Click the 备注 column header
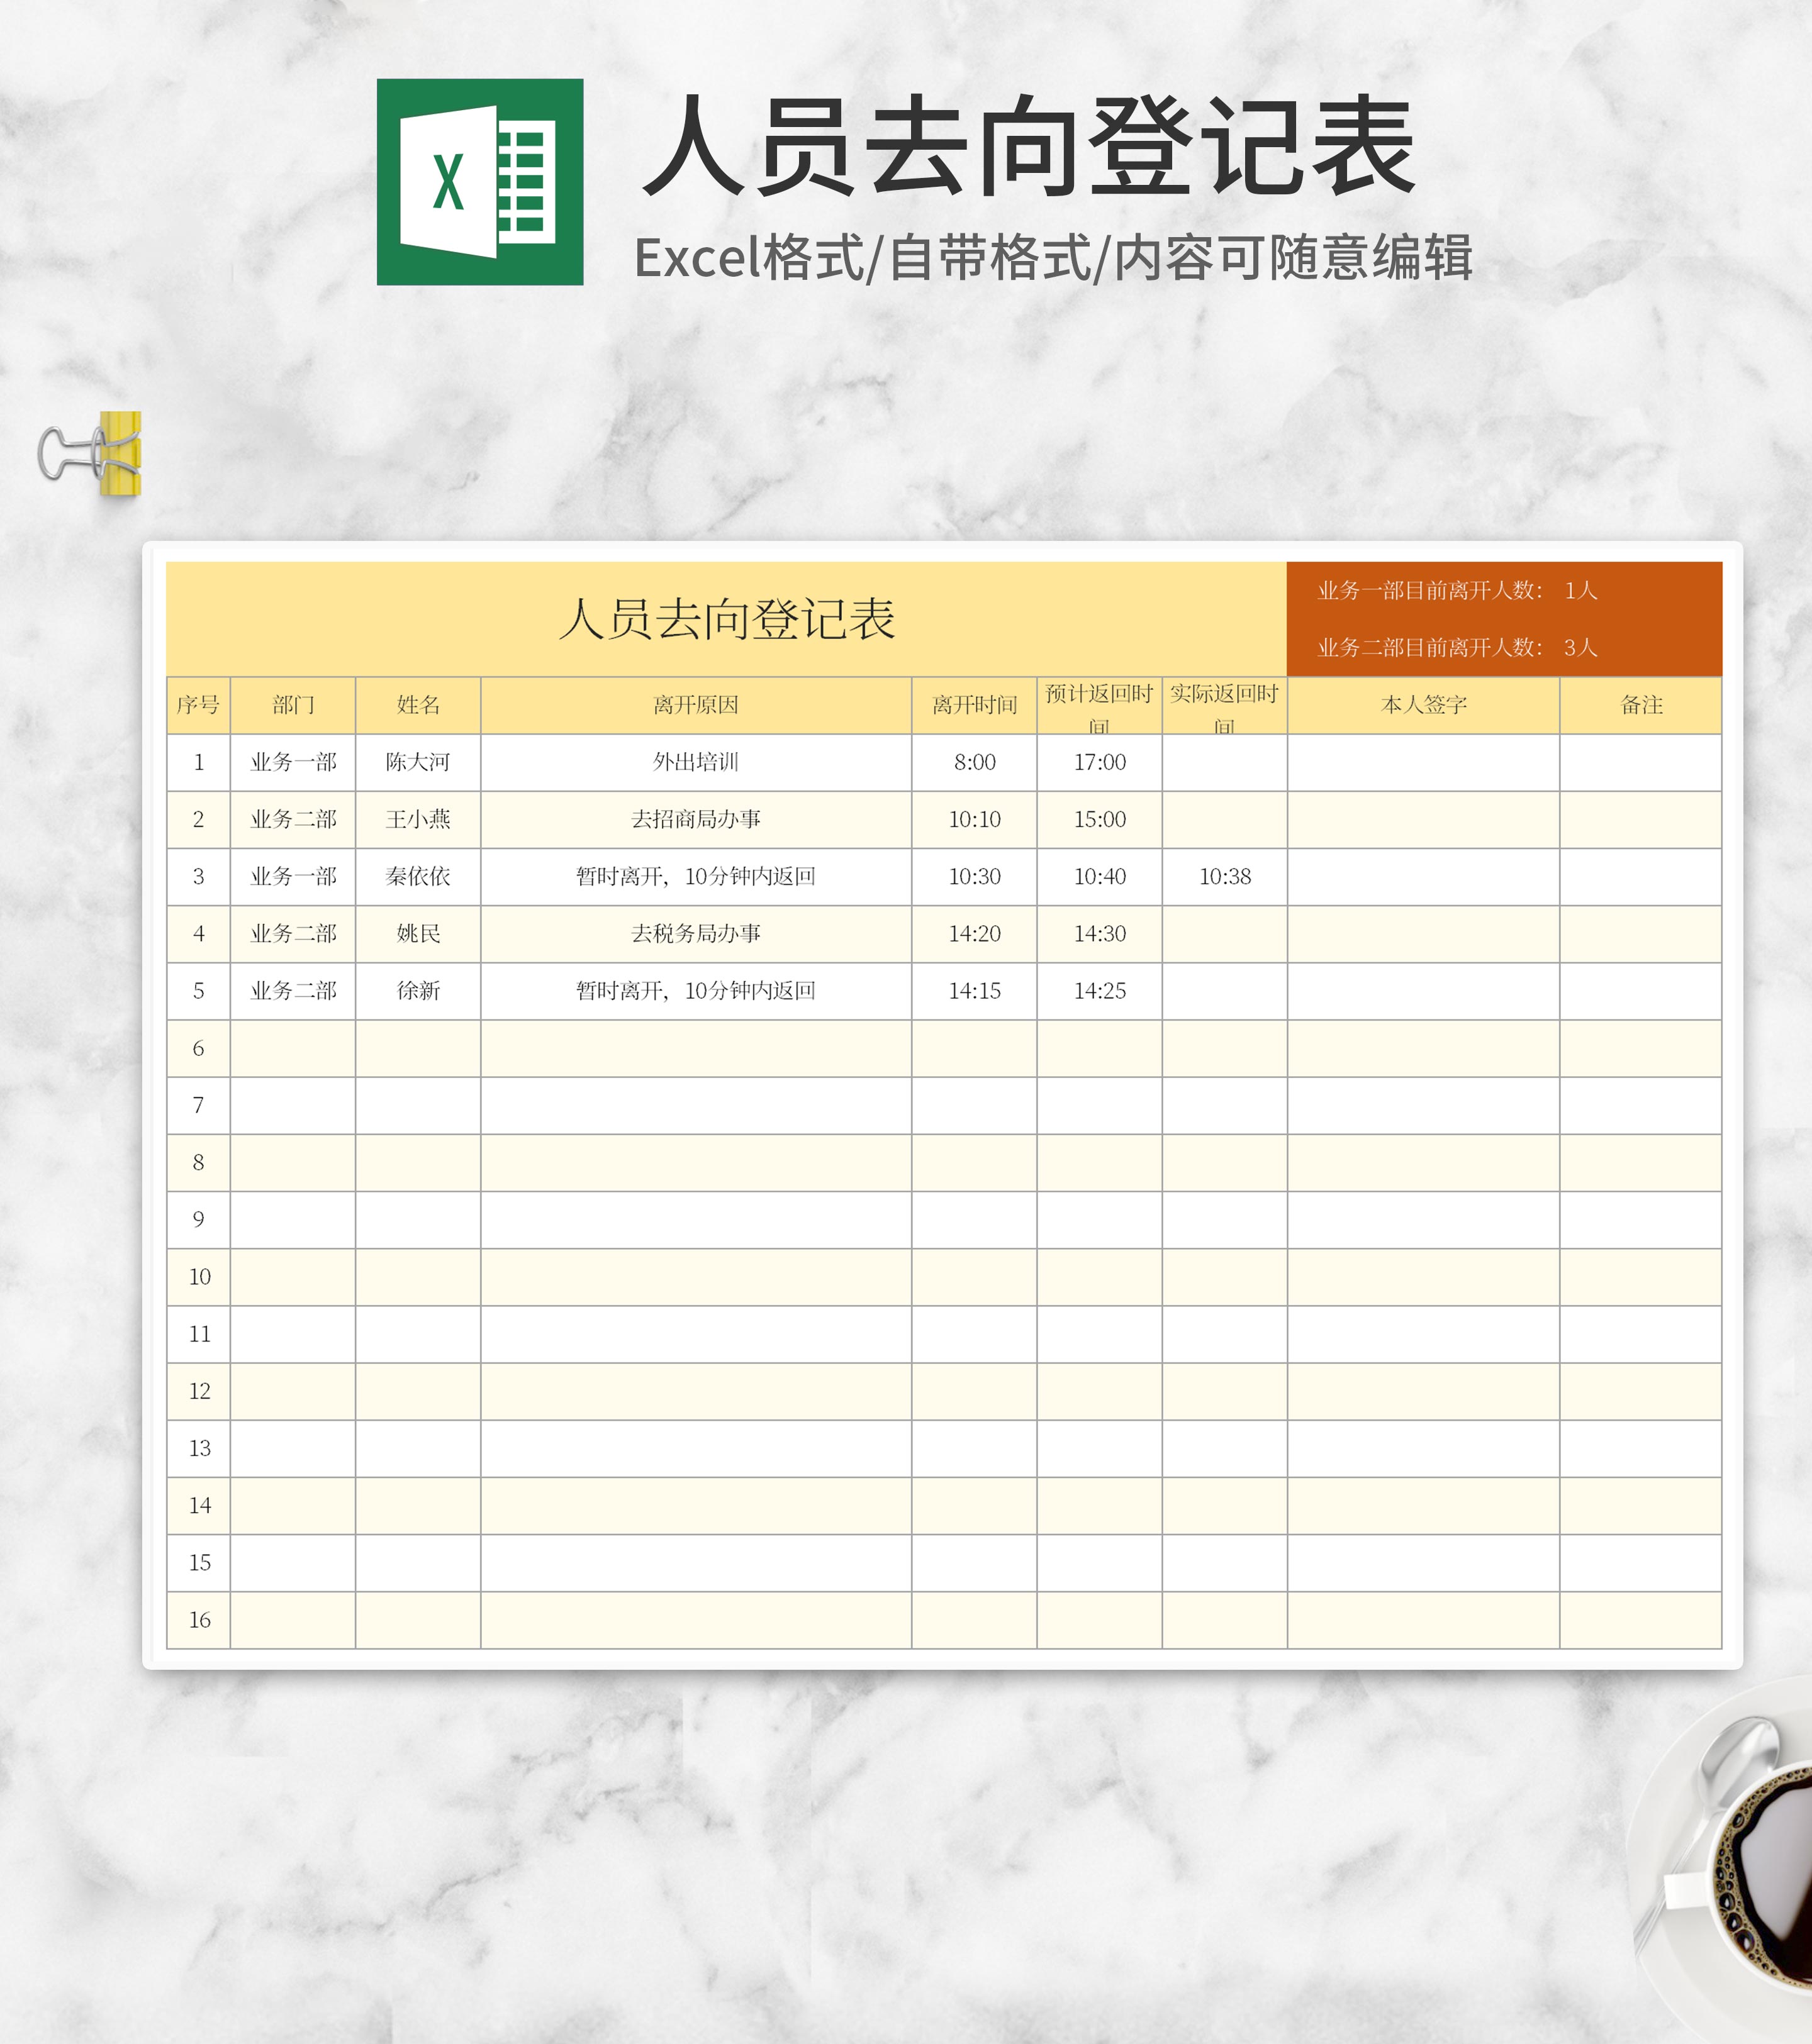This screenshot has height=2044, width=1812. (1641, 705)
